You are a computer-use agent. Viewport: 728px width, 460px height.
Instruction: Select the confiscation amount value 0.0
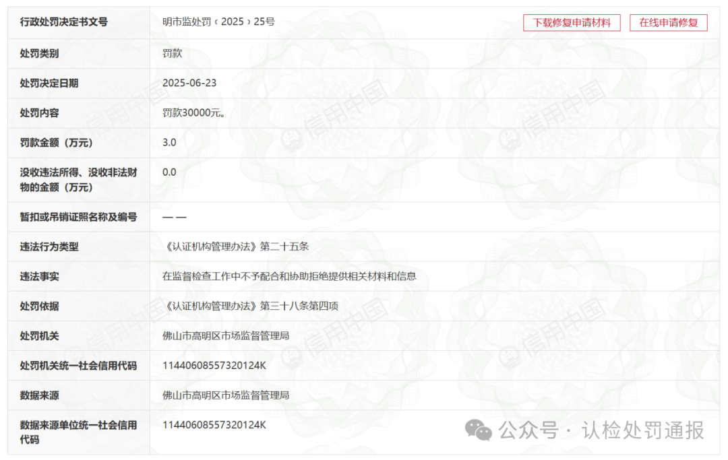169,172
